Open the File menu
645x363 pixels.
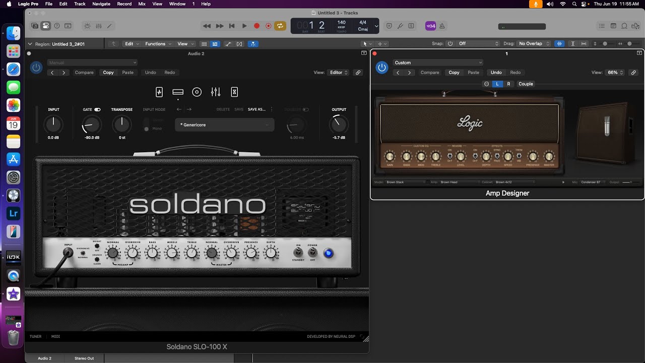click(x=49, y=4)
